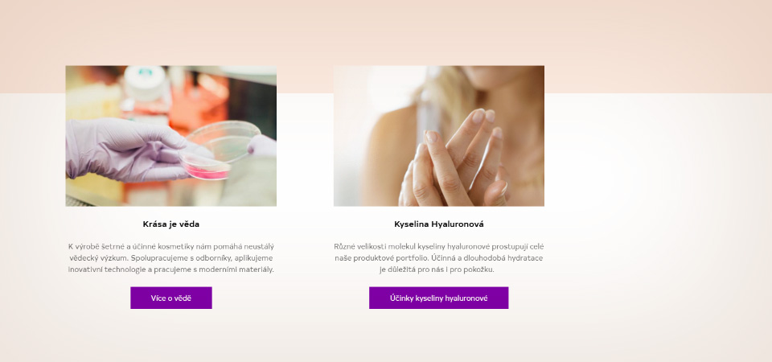Click the "Více o vědě" button
This screenshot has height=362, width=772.
[x=170, y=298]
